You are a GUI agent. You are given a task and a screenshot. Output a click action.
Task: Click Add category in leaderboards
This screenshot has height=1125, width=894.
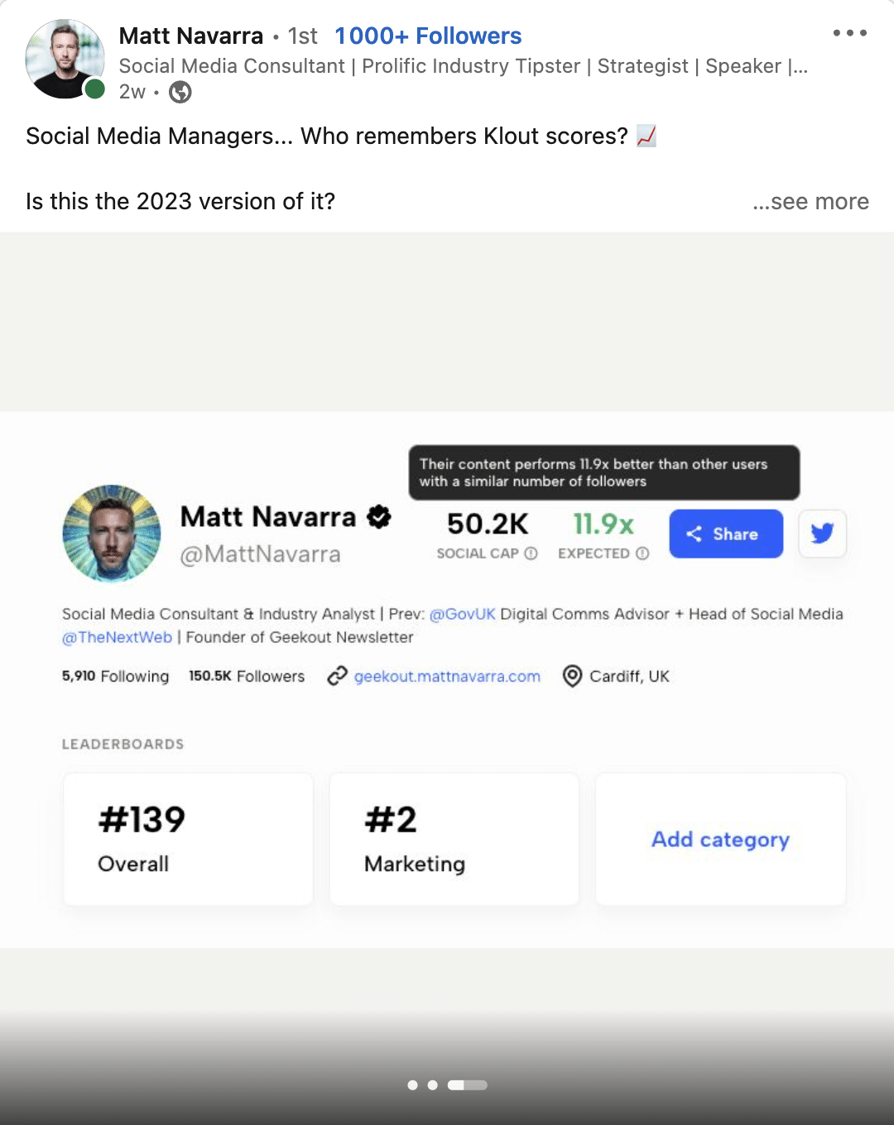pos(720,840)
